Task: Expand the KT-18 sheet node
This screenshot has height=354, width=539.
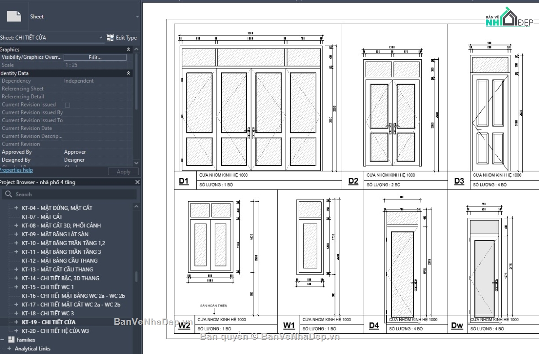Action: tap(16, 313)
